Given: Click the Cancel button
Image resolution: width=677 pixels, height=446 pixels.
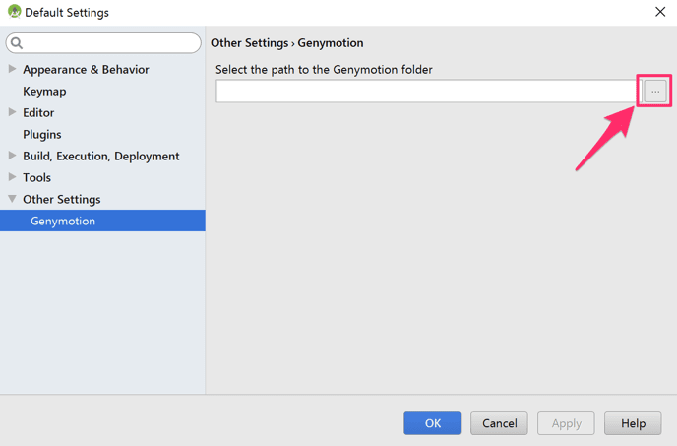Looking at the screenshot, I should coord(499,422).
